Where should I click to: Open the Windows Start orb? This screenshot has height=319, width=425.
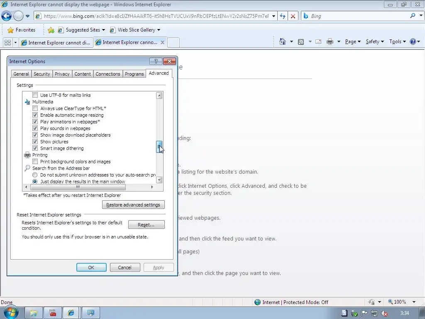pyautogui.click(x=11, y=313)
